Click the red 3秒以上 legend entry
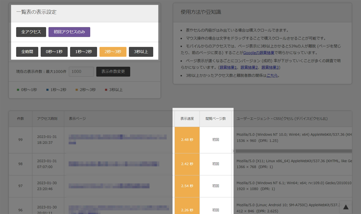Screen dimensions: 361x214 114,90
